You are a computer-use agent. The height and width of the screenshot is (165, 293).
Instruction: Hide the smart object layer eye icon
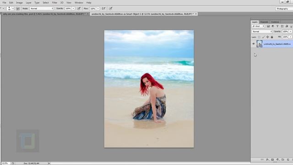coord(254,44)
